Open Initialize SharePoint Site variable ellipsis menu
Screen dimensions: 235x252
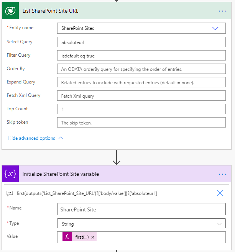point(223,174)
